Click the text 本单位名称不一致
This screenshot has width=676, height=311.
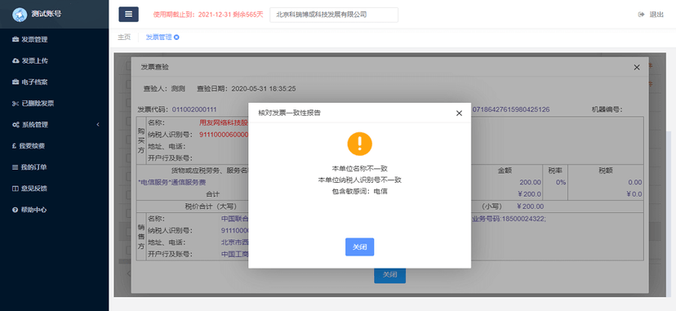coord(359,168)
